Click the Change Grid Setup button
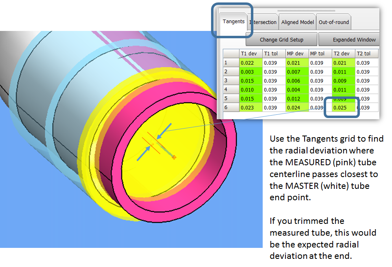Screen dimensions: 392x267 [281, 40]
